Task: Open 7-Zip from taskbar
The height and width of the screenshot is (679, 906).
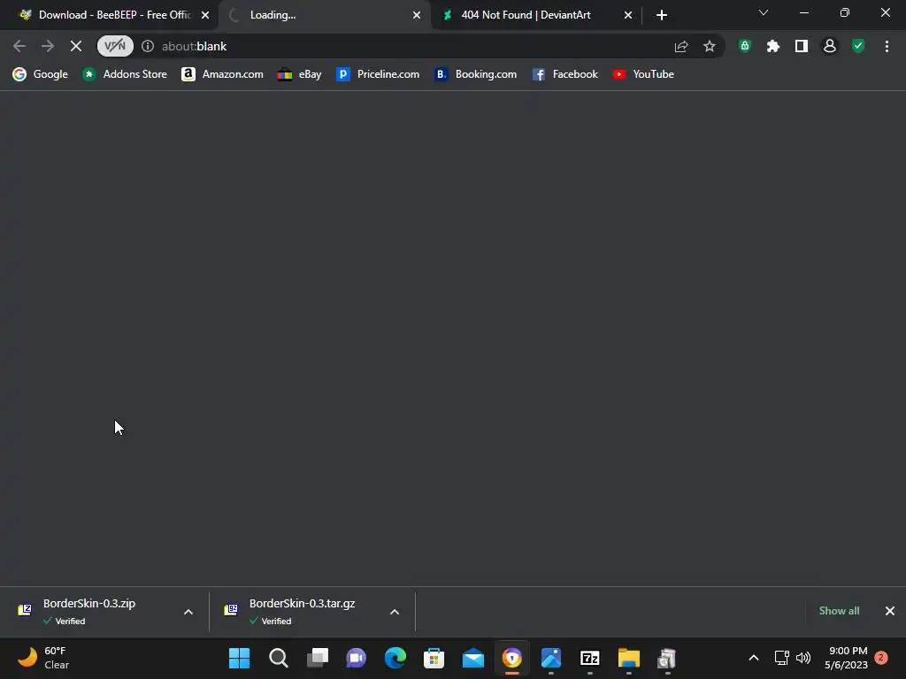Action: pos(590,658)
